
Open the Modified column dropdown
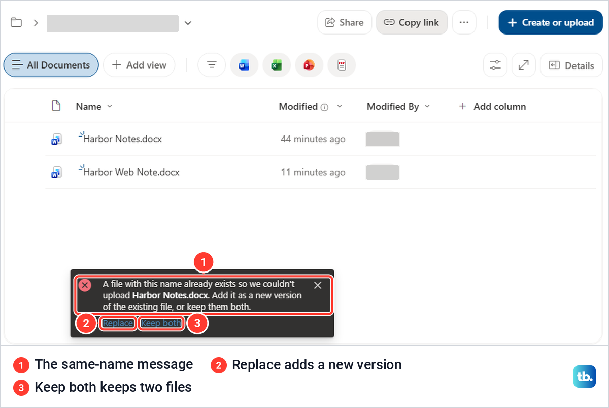pyautogui.click(x=340, y=106)
